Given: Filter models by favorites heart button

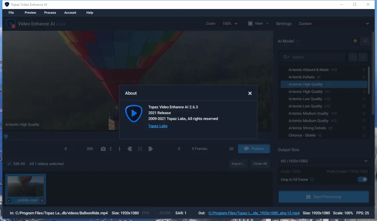Looking at the screenshot, I should point(353,57).
